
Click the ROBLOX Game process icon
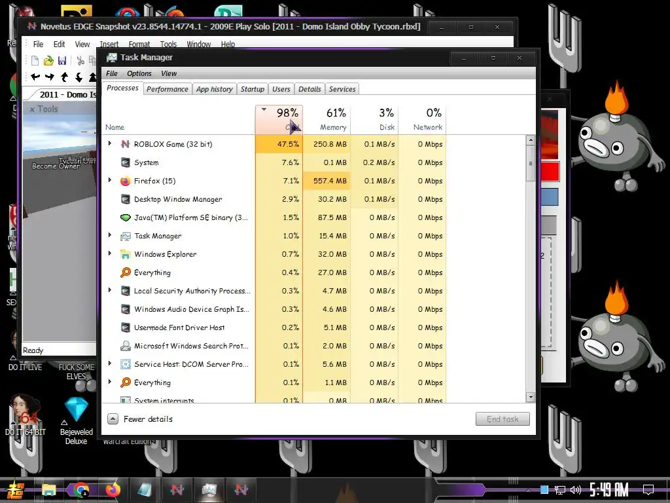pos(125,144)
